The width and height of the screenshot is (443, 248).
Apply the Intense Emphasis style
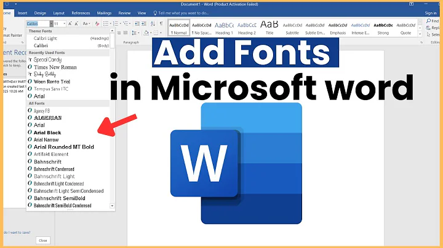(360, 28)
